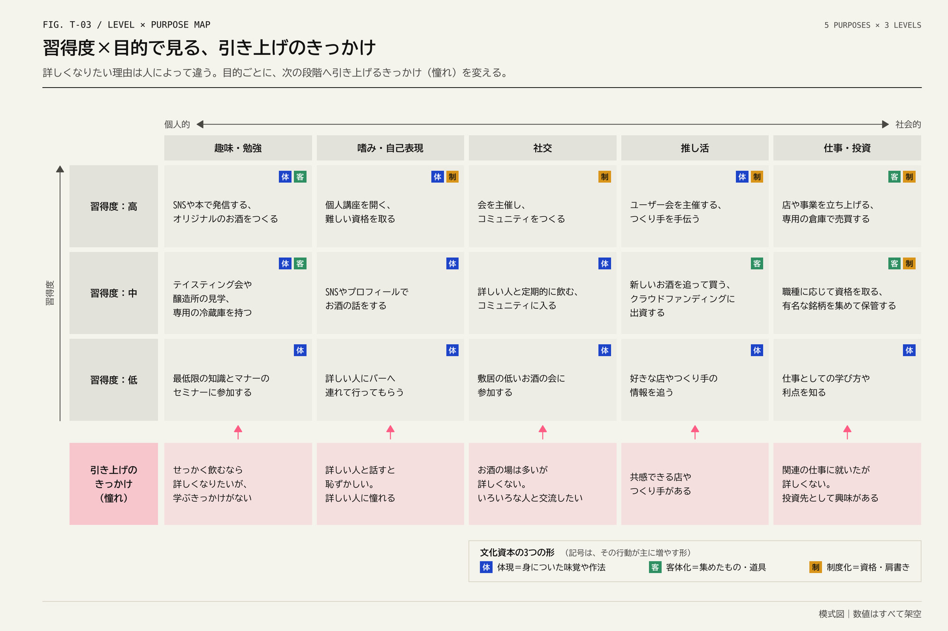The height and width of the screenshot is (631, 948).
Task: Click the text セミナーに参加する
Action: [212, 392]
